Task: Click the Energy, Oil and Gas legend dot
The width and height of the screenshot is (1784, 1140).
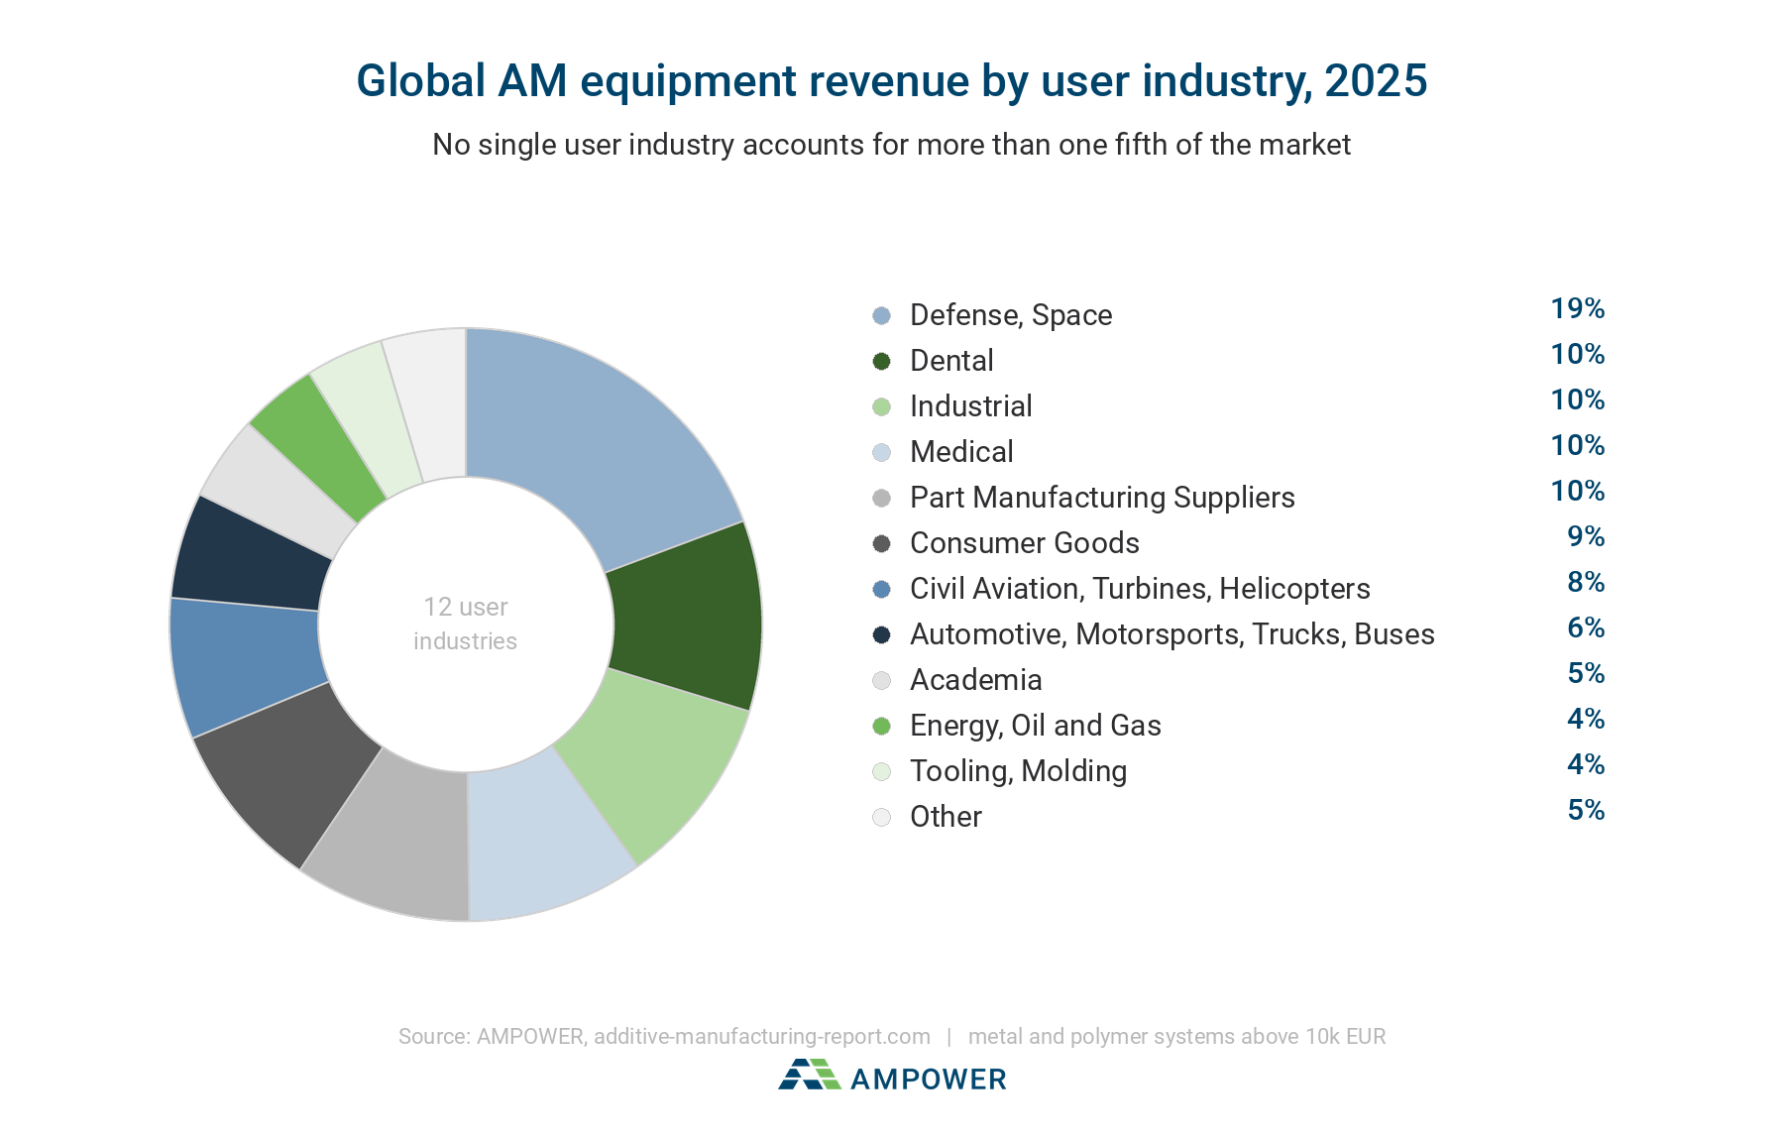Action: click(881, 726)
